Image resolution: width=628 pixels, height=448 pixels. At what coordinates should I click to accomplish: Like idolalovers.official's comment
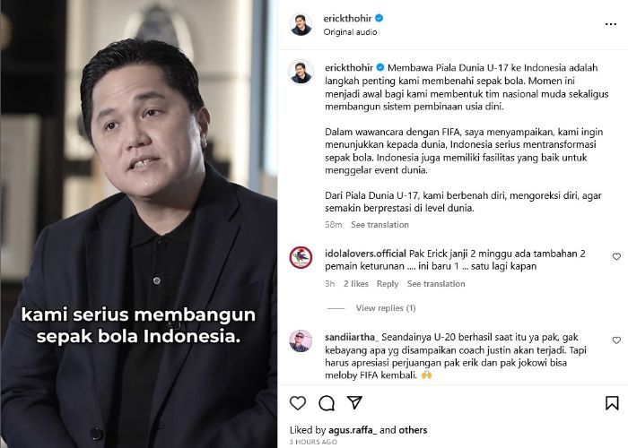(616, 256)
